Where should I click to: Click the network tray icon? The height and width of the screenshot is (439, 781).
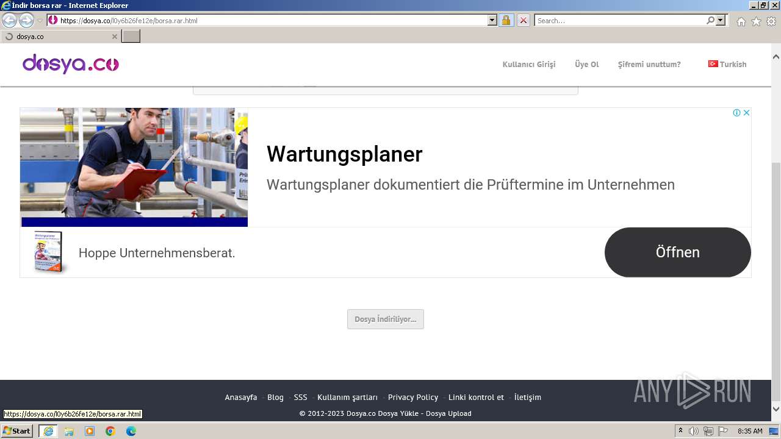click(x=708, y=431)
